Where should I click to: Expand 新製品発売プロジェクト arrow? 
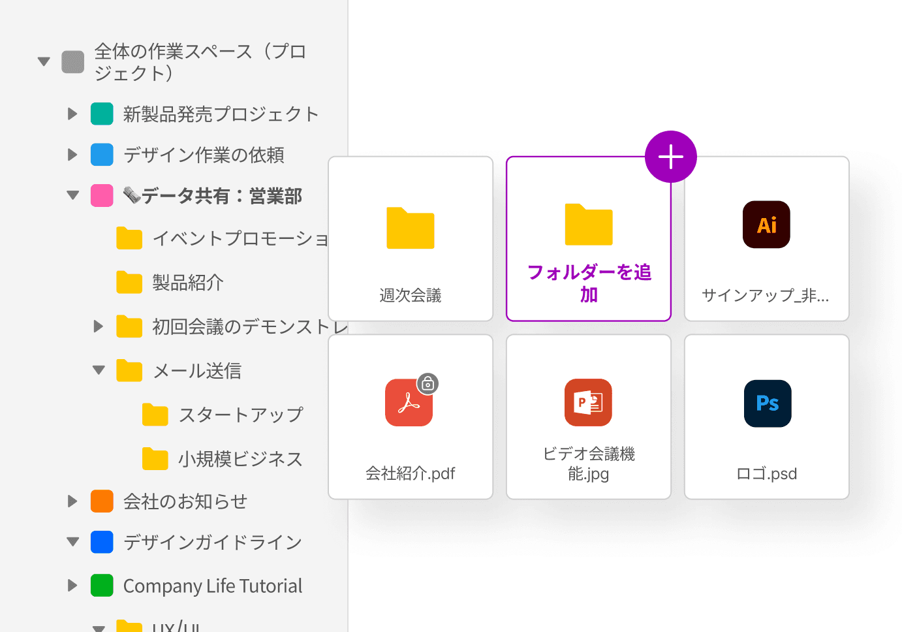[72, 114]
